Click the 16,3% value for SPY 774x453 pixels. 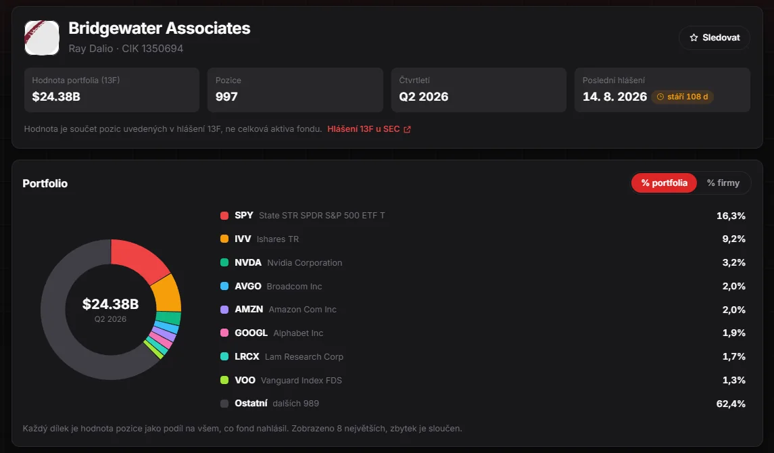[731, 216]
